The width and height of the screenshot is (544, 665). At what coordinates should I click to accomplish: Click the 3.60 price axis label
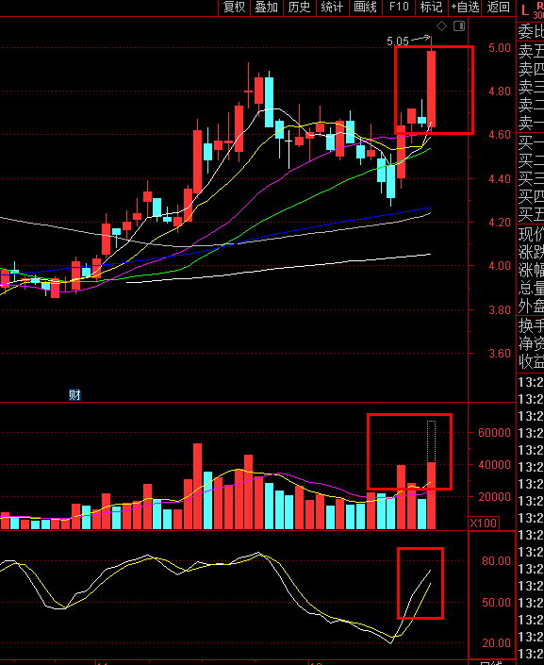pyautogui.click(x=500, y=354)
